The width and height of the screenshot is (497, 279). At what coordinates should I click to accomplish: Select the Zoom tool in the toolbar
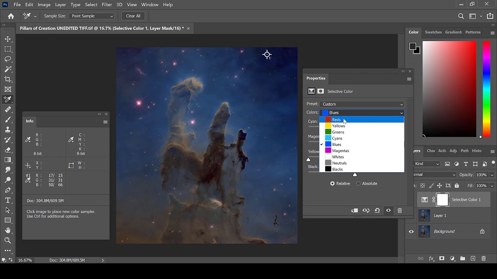[x=8, y=241]
